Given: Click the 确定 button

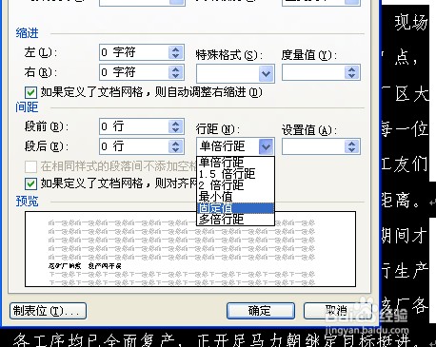Looking at the screenshot, I should pos(261,311).
